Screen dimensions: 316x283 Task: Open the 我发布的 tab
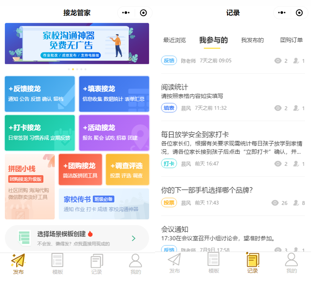252,40
